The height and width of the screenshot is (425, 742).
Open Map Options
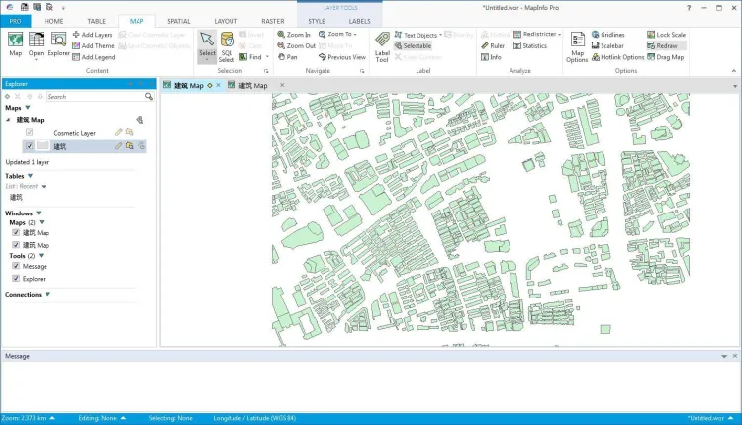click(x=576, y=45)
